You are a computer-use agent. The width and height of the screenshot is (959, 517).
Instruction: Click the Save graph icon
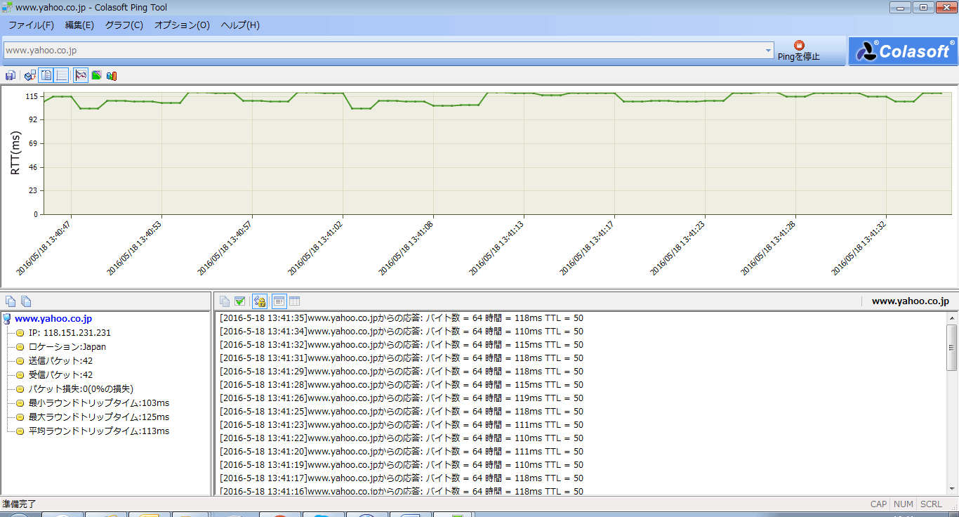click(x=10, y=74)
